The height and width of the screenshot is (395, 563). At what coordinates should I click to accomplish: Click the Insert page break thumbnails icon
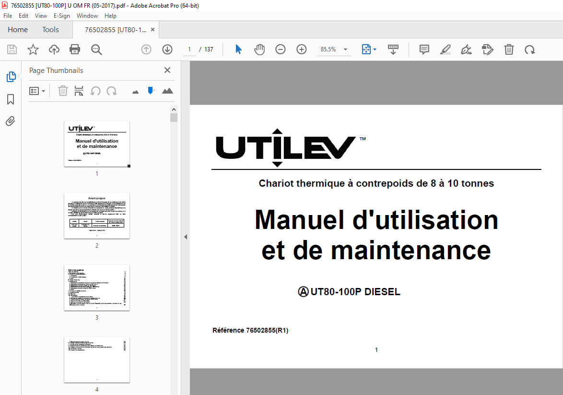[x=79, y=91]
